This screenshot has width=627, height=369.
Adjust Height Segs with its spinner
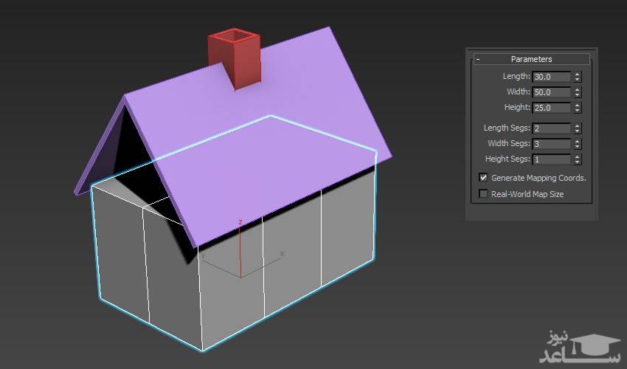(x=577, y=159)
